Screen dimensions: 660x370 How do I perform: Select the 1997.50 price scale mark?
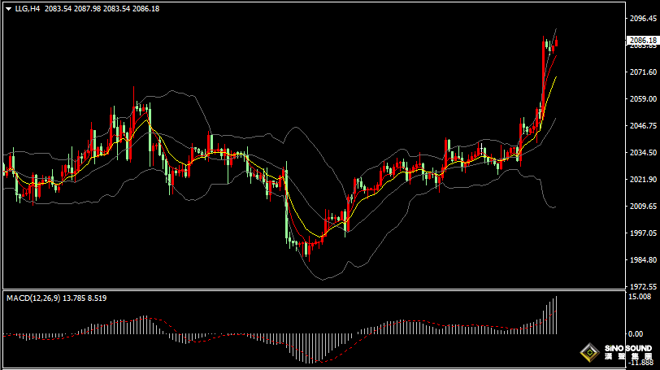pos(642,233)
